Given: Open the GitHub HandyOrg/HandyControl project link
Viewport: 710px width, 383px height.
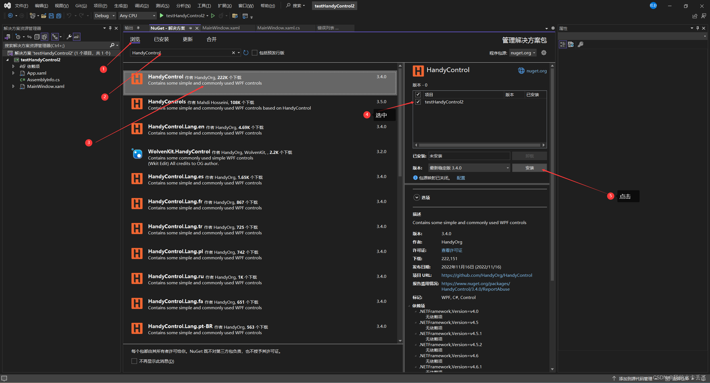Looking at the screenshot, I should pos(487,275).
